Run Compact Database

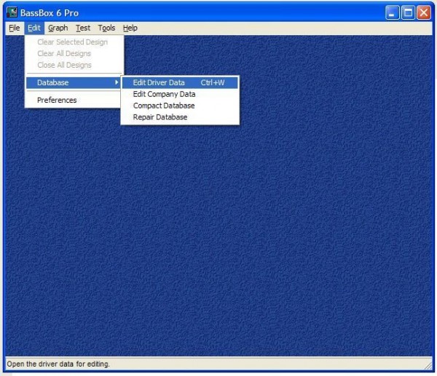(164, 106)
